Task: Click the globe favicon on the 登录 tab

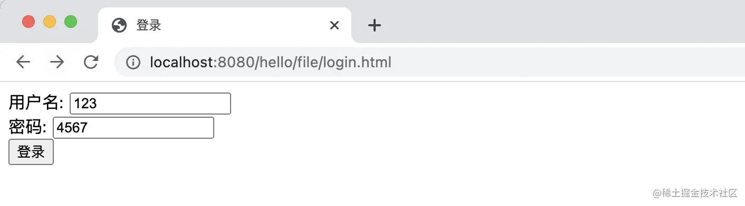Action: pos(119,25)
